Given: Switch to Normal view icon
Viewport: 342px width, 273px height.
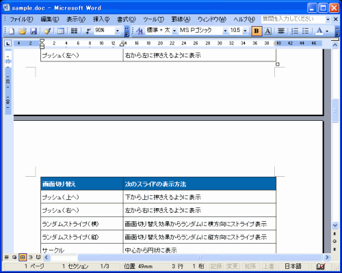Looking at the screenshot, I should tap(7, 257).
